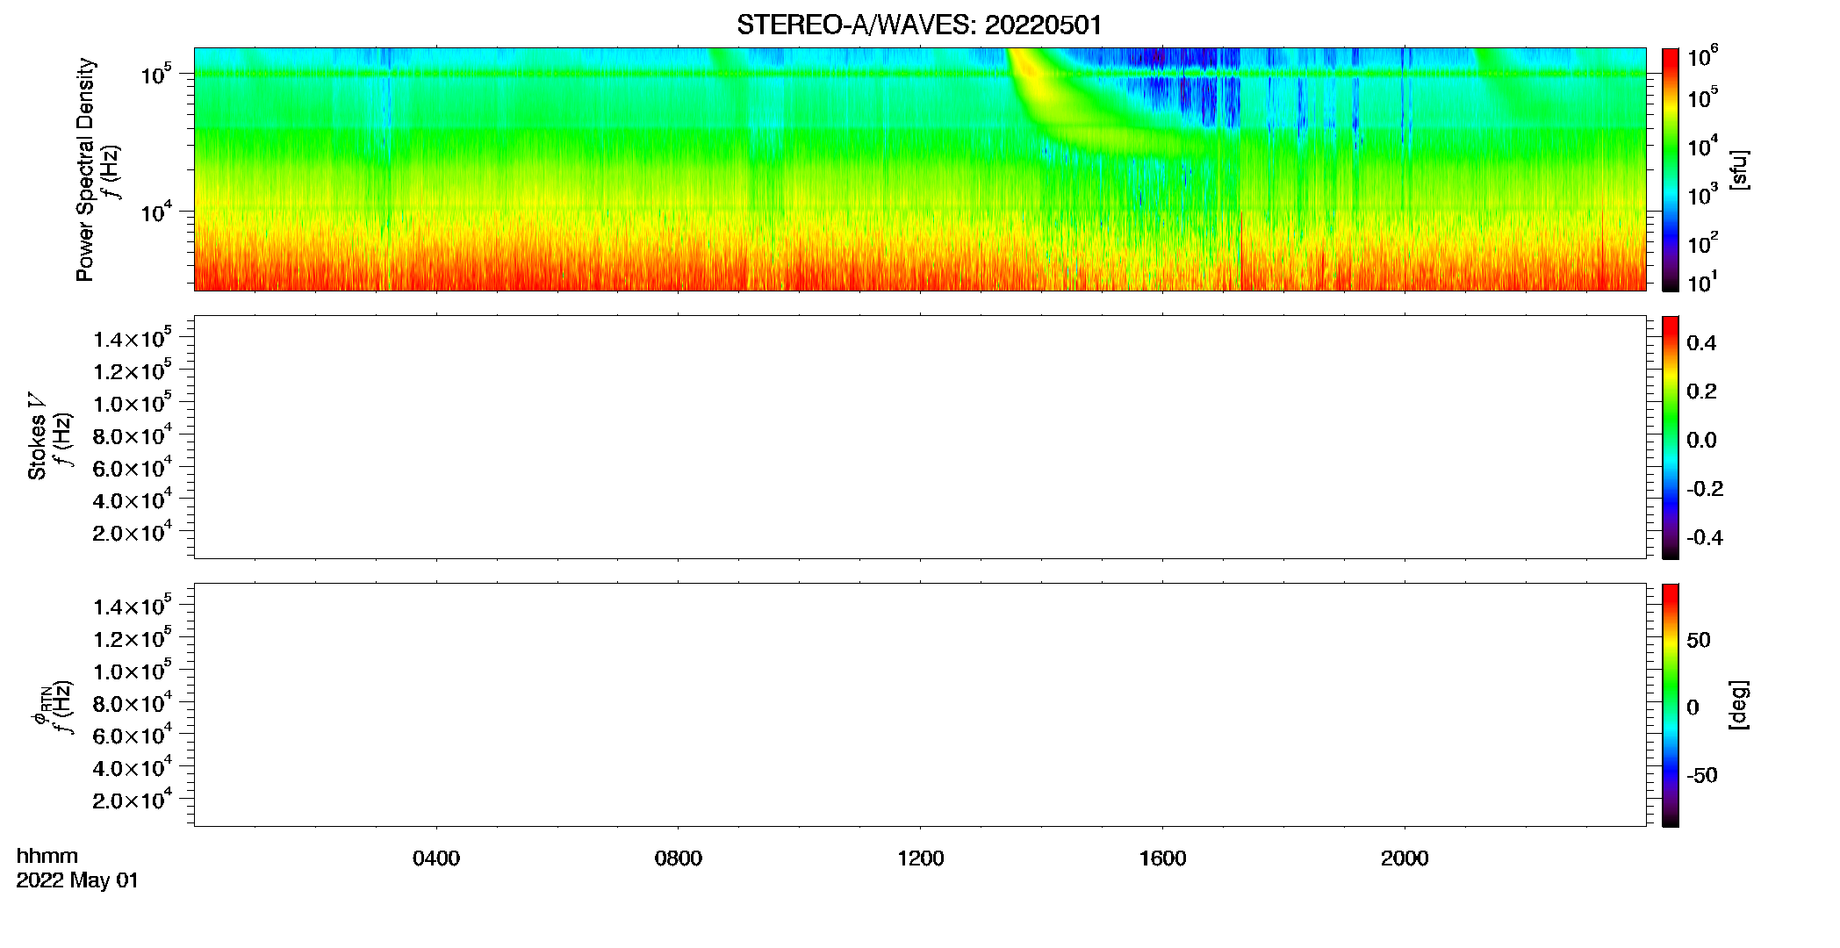The width and height of the screenshot is (1840, 948).
Task: Click the power spectral density colorbar
Action: [1671, 169]
